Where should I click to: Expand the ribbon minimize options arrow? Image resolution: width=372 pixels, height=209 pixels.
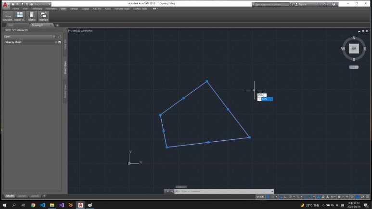point(157,9)
